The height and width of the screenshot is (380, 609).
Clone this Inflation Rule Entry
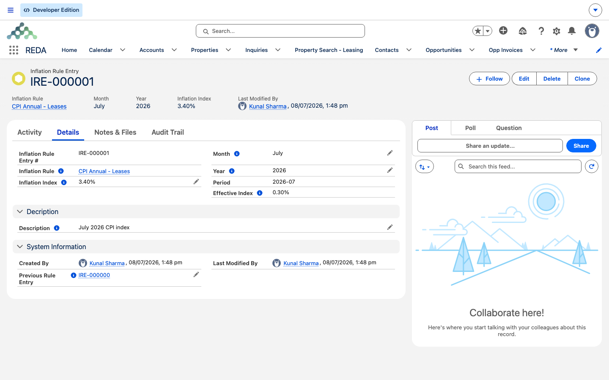coord(582,79)
